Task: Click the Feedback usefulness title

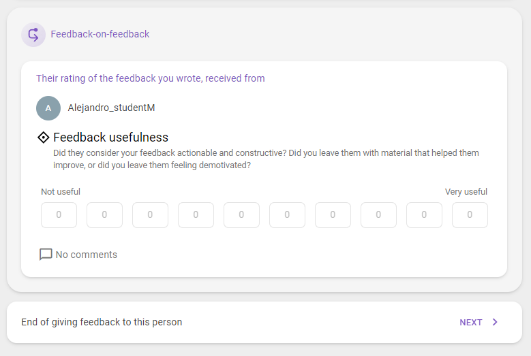Action: (x=110, y=137)
